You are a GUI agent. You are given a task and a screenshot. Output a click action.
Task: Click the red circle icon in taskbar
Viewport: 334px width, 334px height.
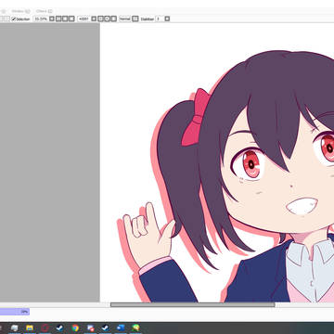(x=45, y=328)
